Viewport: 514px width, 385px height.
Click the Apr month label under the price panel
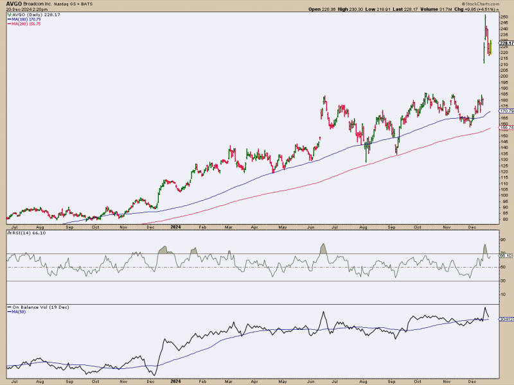[x=254, y=227]
